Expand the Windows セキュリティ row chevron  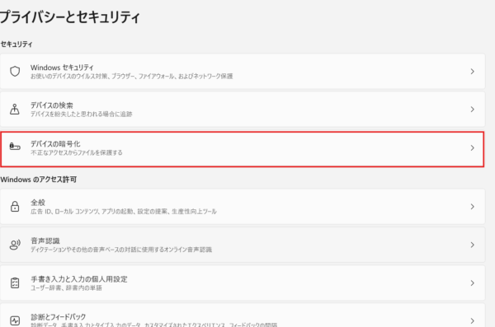pos(472,72)
